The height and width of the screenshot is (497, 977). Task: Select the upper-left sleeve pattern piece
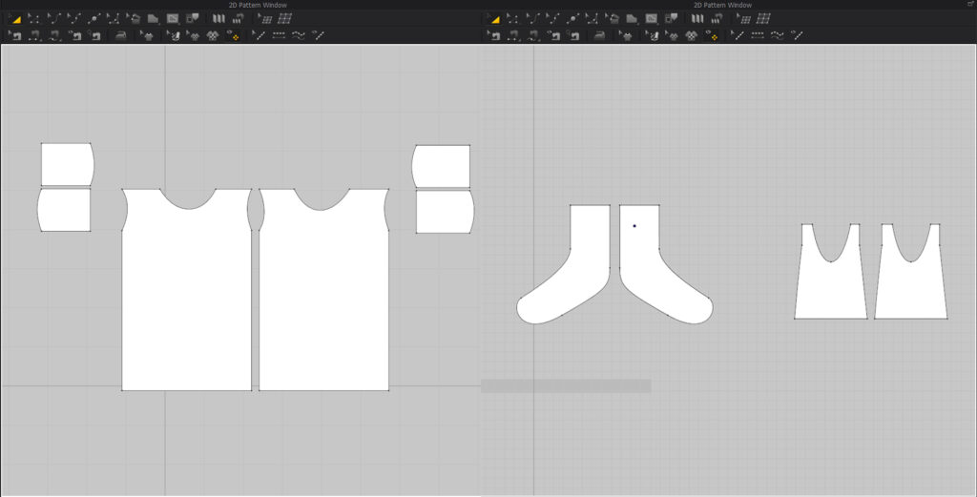tap(66, 163)
